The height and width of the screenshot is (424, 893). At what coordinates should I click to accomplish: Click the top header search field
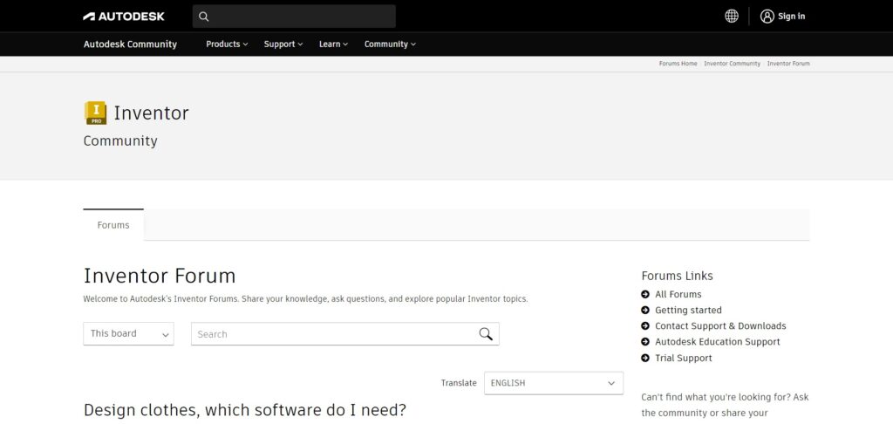pos(294,17)
